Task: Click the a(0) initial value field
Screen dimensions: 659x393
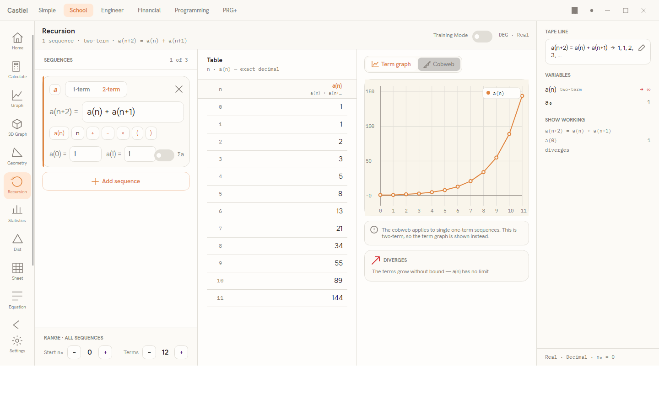Action: pos(85,154)
